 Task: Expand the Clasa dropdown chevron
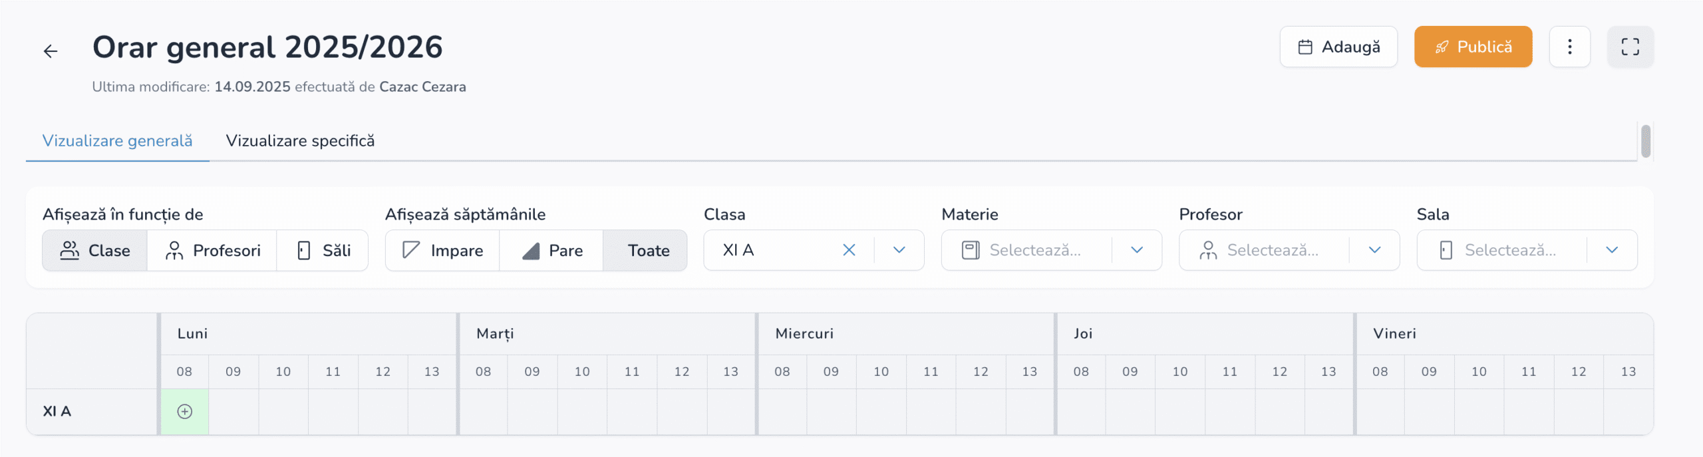tap(899, 250)
